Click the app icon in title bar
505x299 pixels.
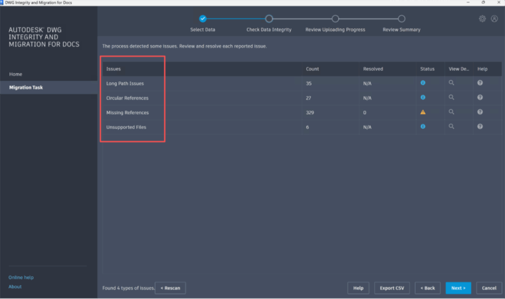(1, 2)
